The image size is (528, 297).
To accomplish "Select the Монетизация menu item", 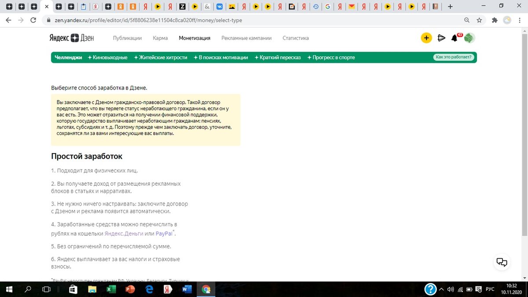I will pos(194,38).
